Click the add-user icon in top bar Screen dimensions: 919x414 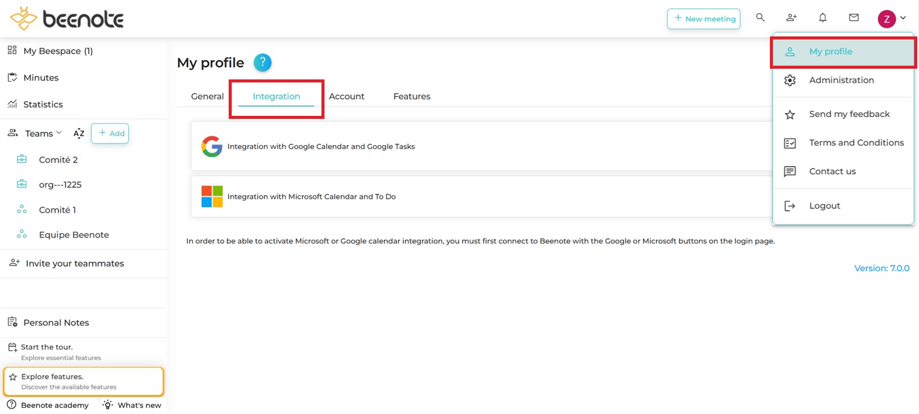click(791, 18)
